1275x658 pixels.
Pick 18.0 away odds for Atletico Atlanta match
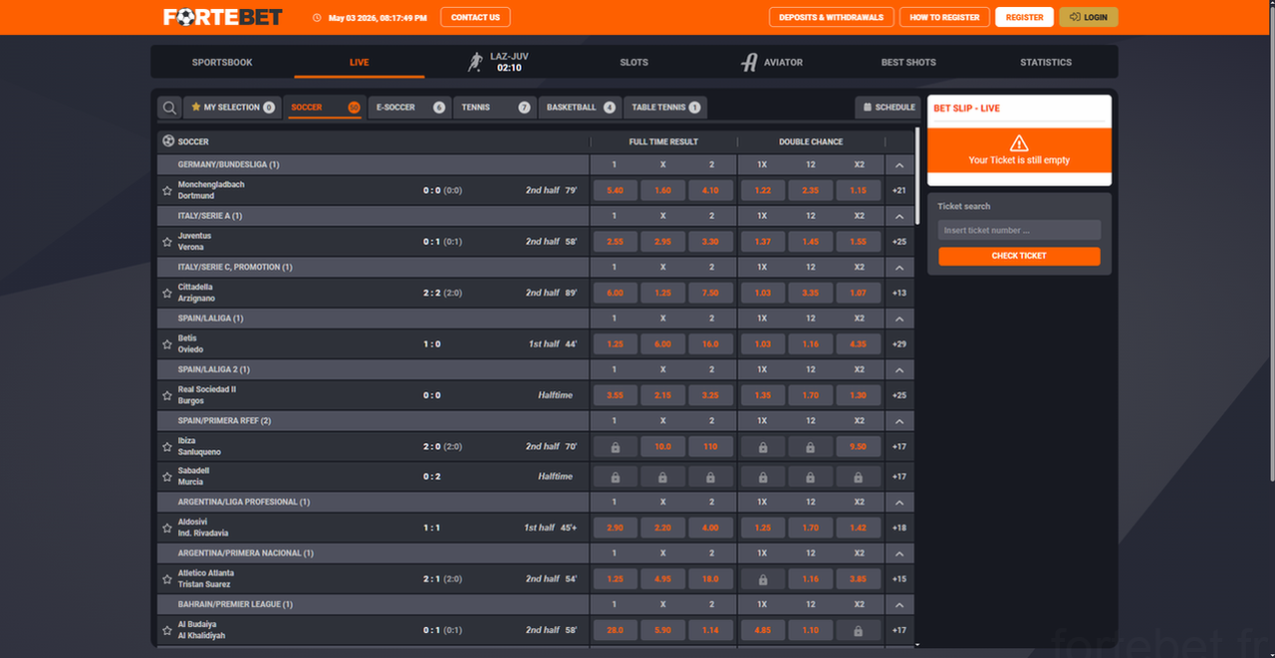click(x=710, y=579)
